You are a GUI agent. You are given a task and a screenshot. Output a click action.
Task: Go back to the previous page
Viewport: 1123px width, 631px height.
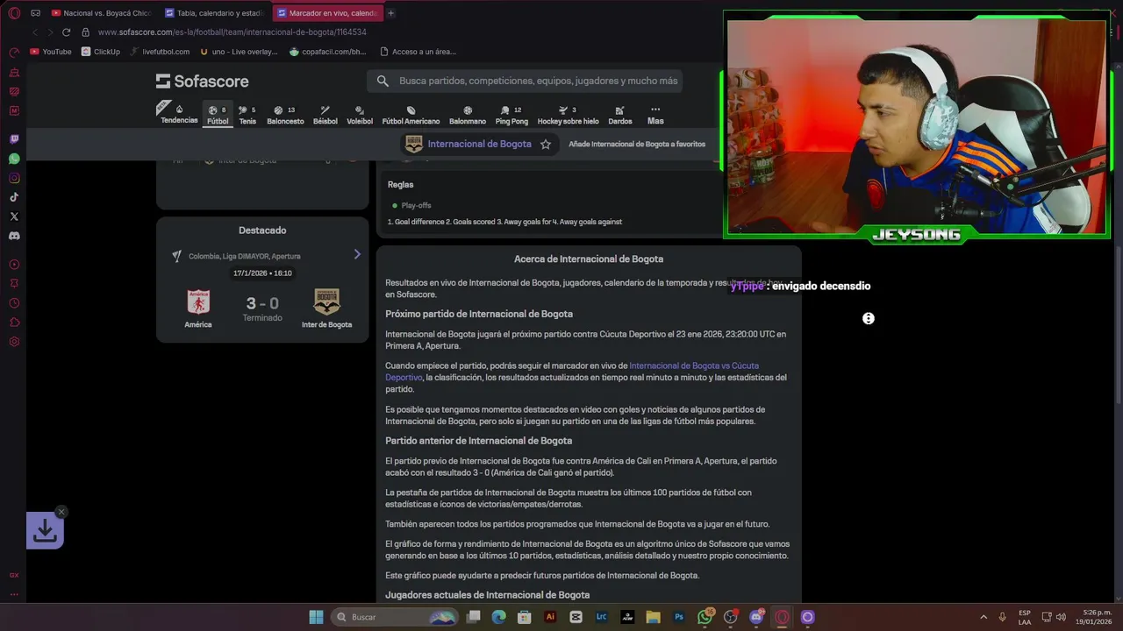click(35, 32)
